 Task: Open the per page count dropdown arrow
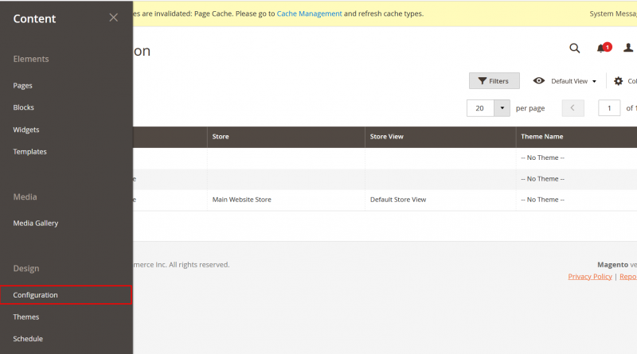pyautogui.click(x=502, y=107)
